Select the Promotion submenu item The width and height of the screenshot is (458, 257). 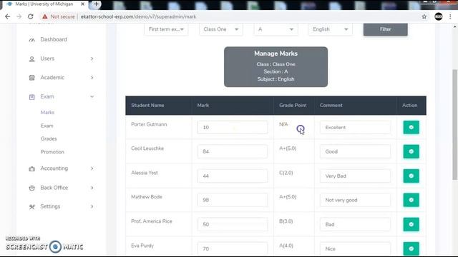pyautogui.click(x=52, y=152)
